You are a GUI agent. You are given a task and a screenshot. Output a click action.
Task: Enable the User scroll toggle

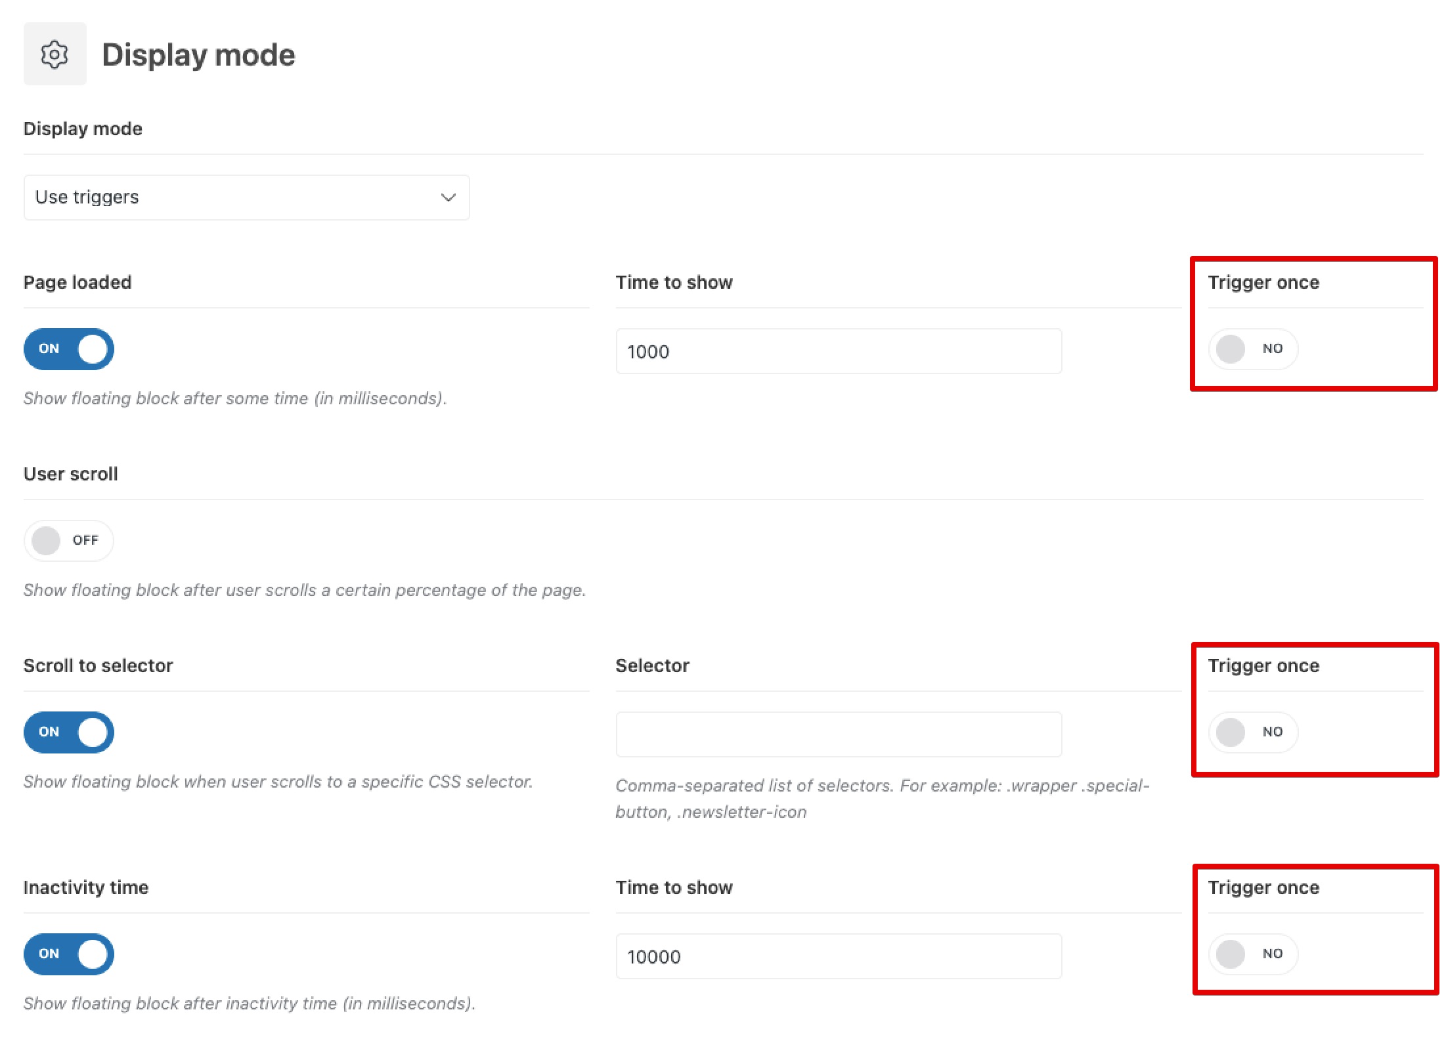pos(69,541)
